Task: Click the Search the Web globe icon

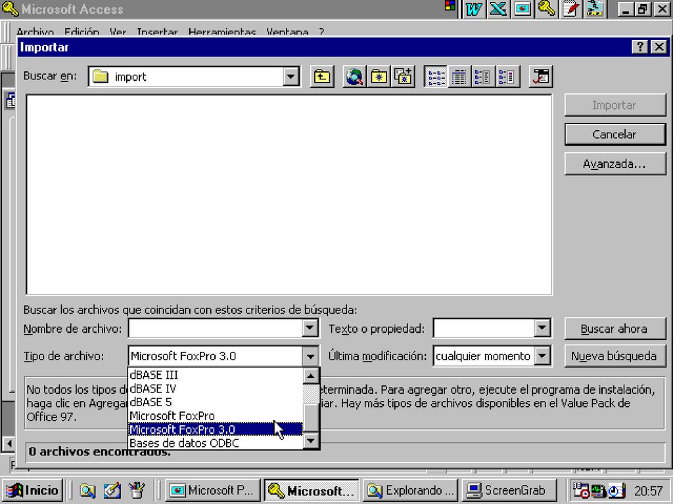Action: pos(354,77)
